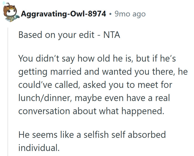Click the line "He seems like a selfish self absorbed"
This screenshot has width=194, height=156.
(x=92, y=135)
